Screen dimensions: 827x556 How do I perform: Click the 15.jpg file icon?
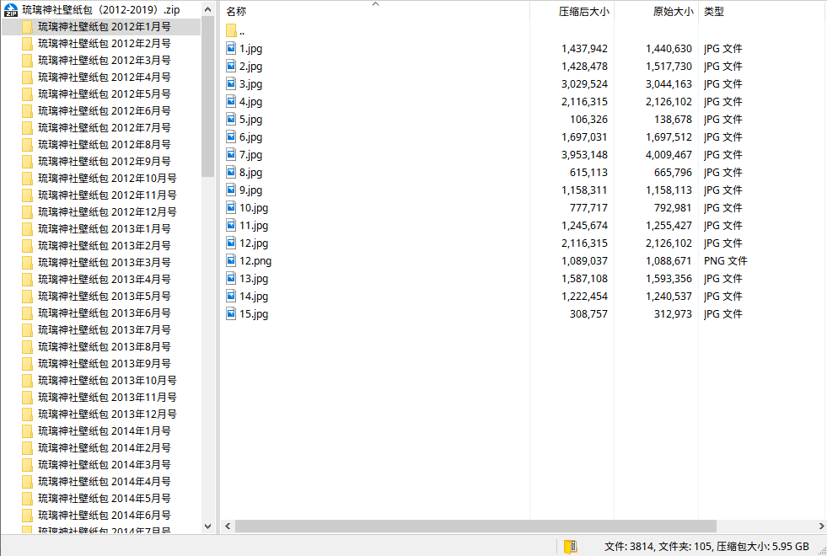(x=232, y=314)
